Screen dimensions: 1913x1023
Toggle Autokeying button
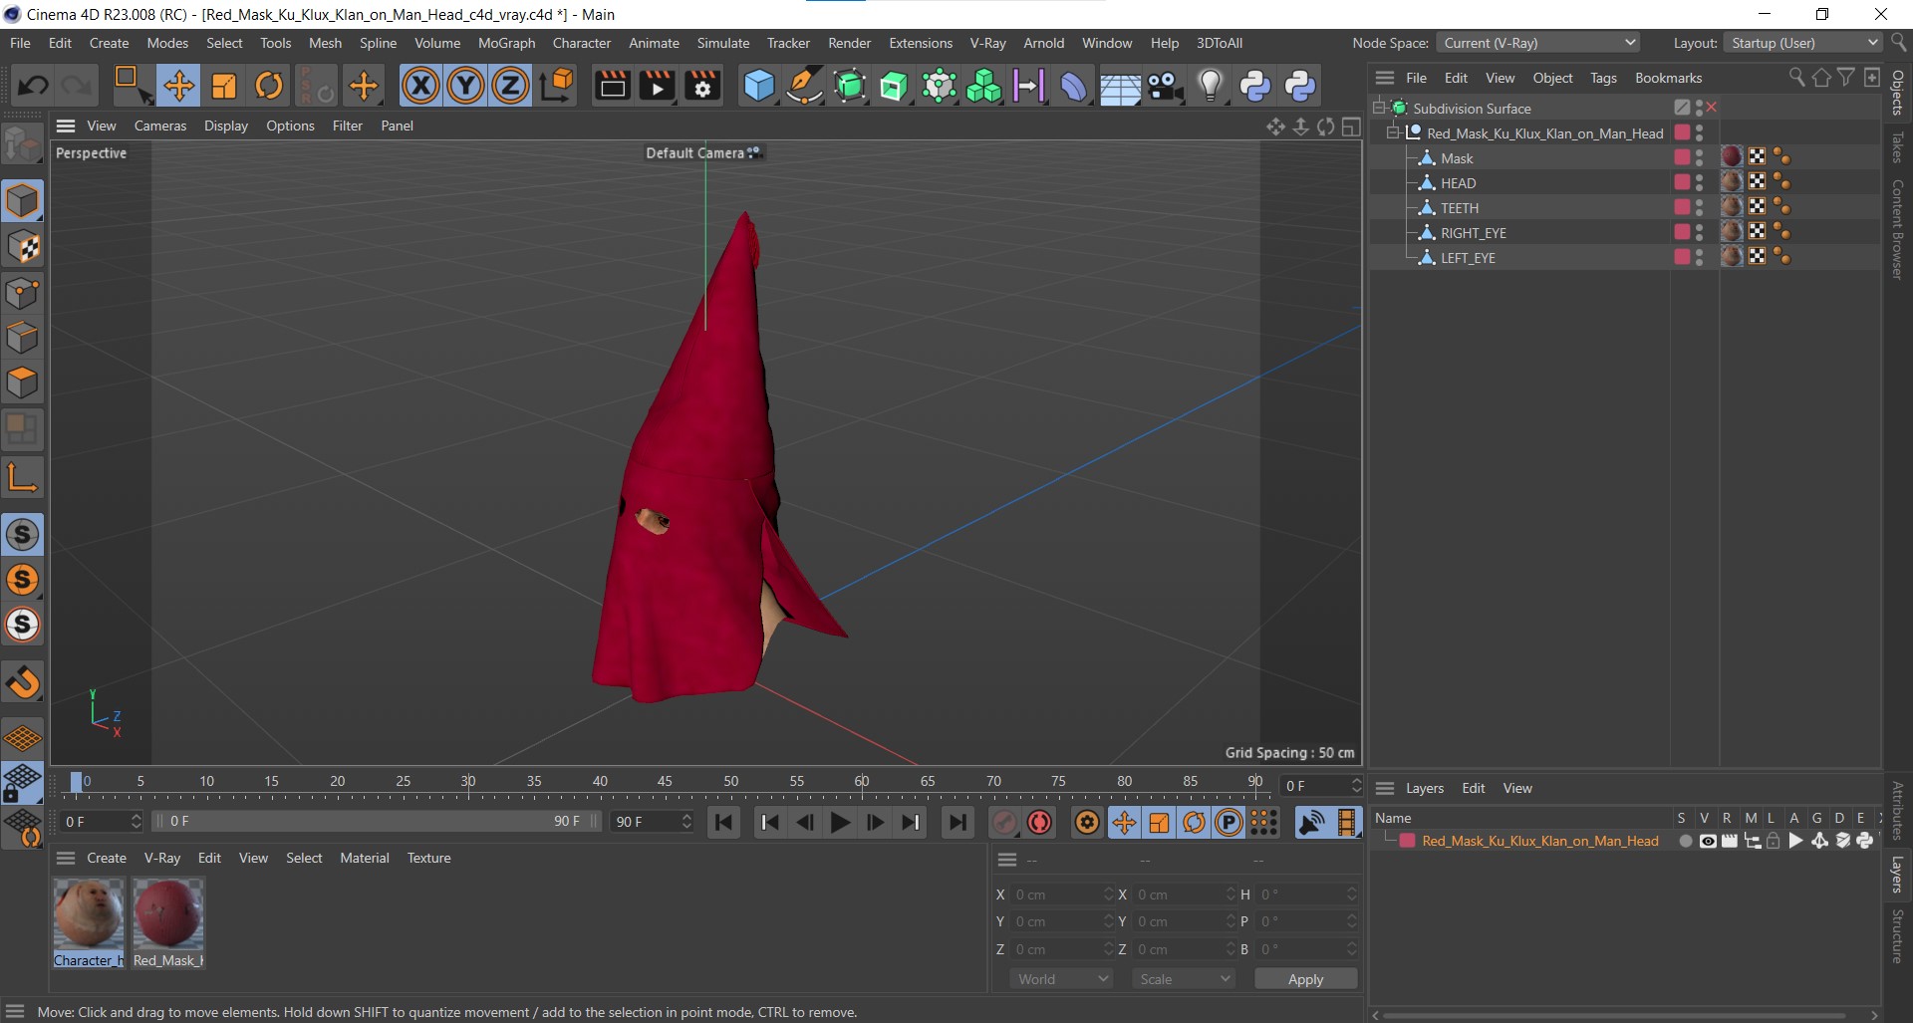(x=1040, y=822)
